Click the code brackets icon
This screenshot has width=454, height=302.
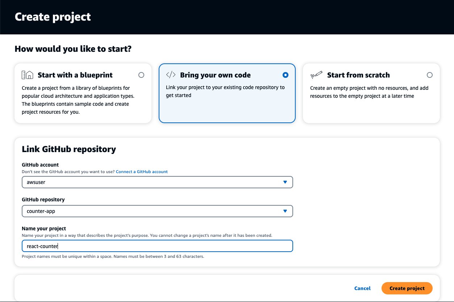click(x=171, y=75)
